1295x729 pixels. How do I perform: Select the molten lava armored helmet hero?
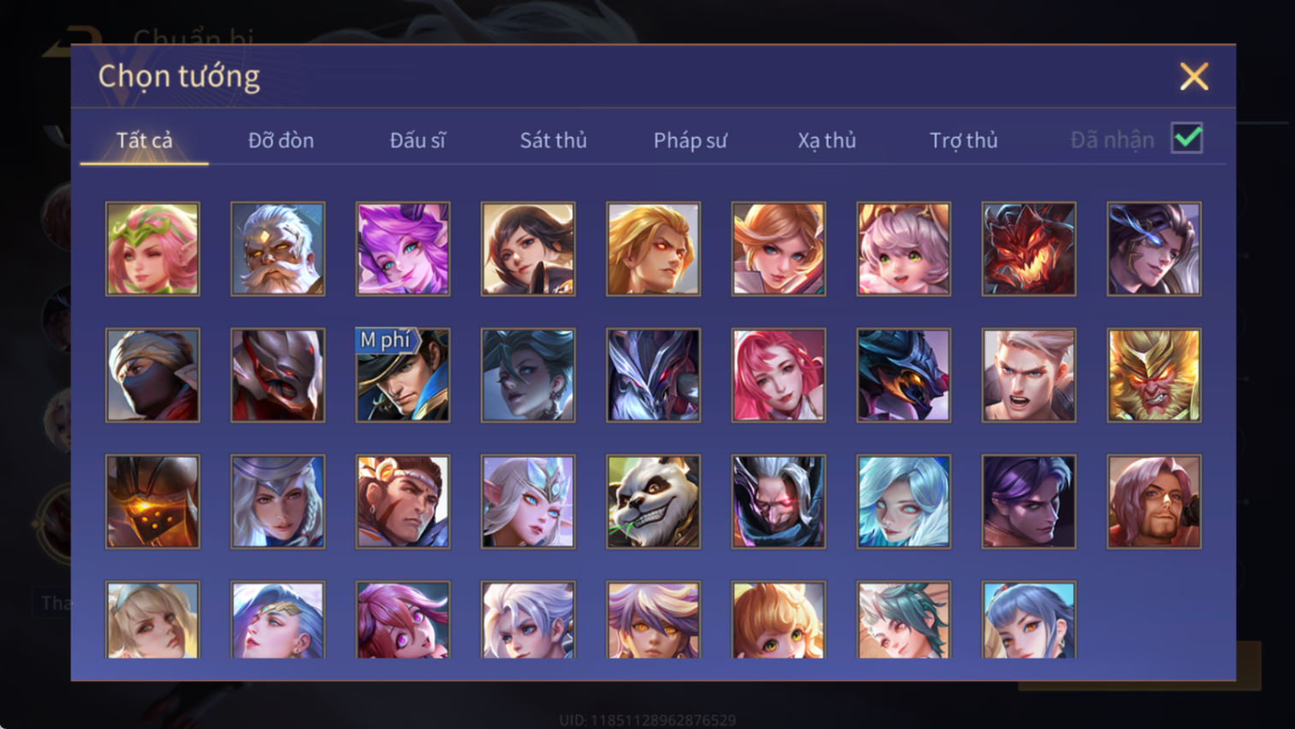pyautogui.click(x=152, y=501)
